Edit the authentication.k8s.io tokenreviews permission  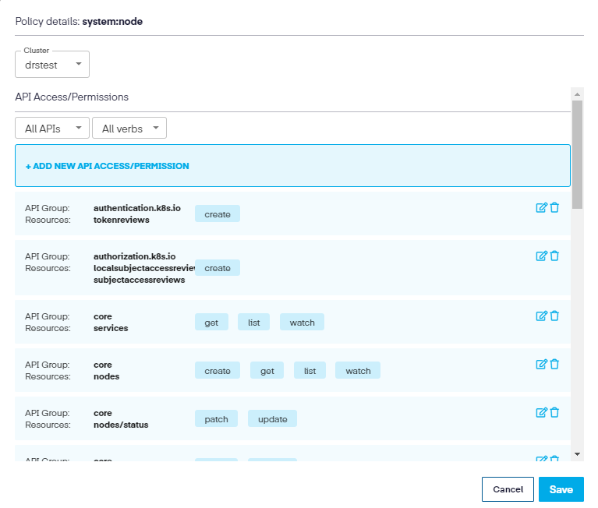[x=541, y=207]
